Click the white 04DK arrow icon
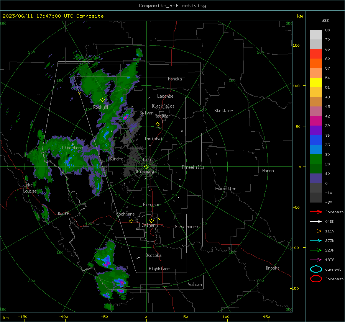Viewport: 345px width, 322px height. tap(316, 221)
